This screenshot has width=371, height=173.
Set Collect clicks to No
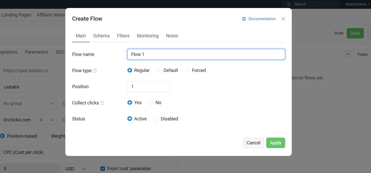pyautogui.click(x=151, y=103)
